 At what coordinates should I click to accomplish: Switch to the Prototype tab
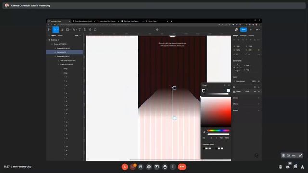pyautogui.click(x=243, y=35)
